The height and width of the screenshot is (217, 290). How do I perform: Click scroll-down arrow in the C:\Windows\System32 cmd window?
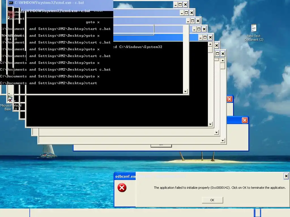click(x=210, y=124)
